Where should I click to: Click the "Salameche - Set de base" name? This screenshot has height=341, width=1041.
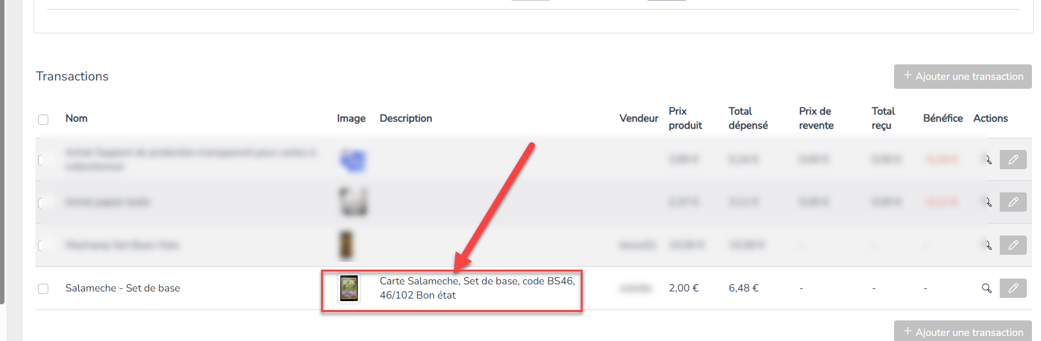point(122,288)
